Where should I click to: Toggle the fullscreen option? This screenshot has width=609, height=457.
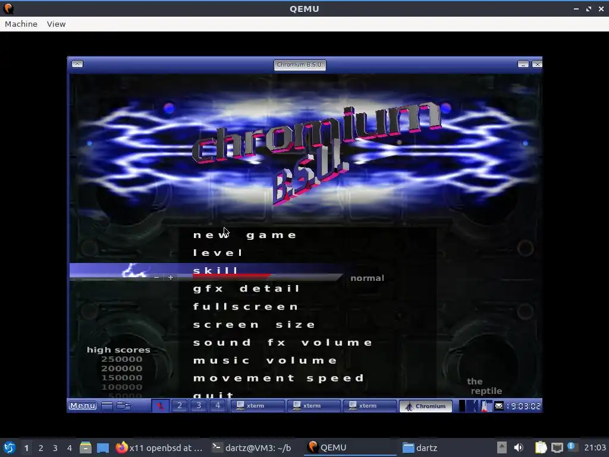click(246, 306)
